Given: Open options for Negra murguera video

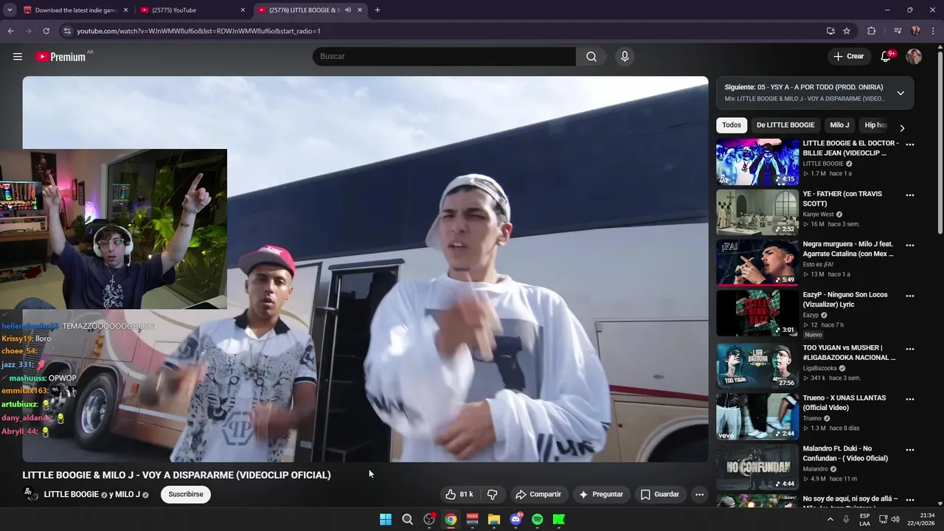Looking at the screenshot, I should pos(910,246).
